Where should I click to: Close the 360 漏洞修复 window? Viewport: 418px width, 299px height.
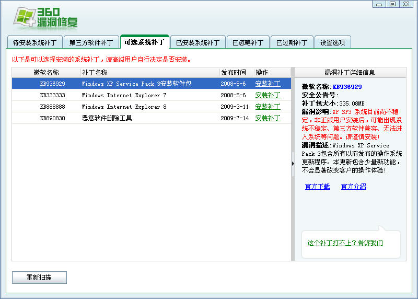(407, 4)
